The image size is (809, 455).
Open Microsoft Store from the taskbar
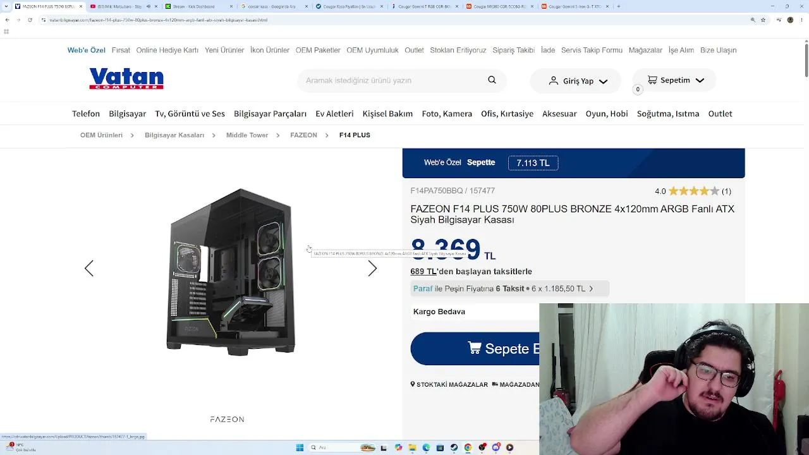[x=440, y=447]
